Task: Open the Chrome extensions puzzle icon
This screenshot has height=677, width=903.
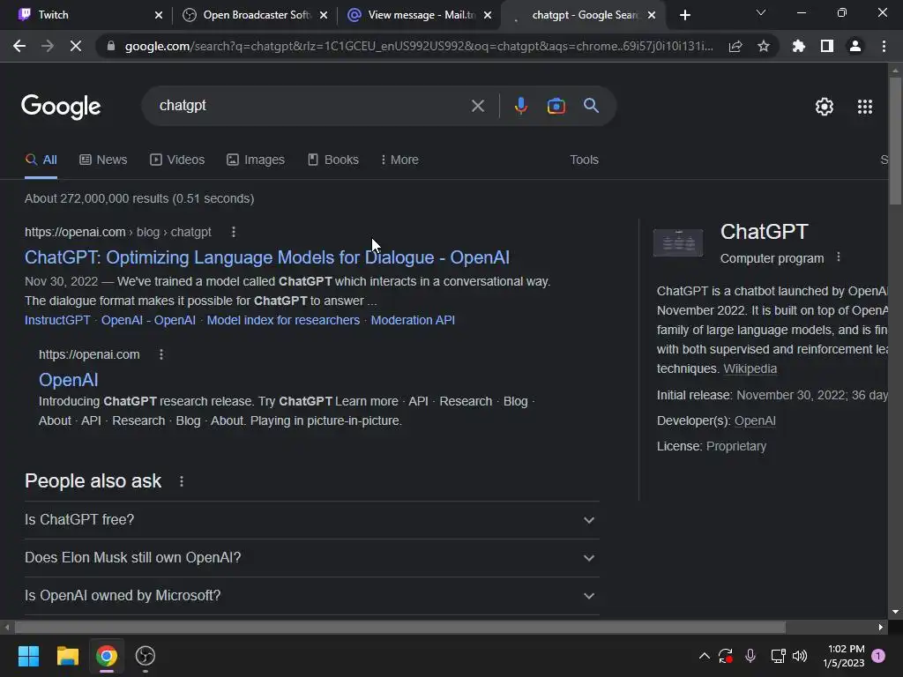Action: pyautogui.click(x=799, y=46)
